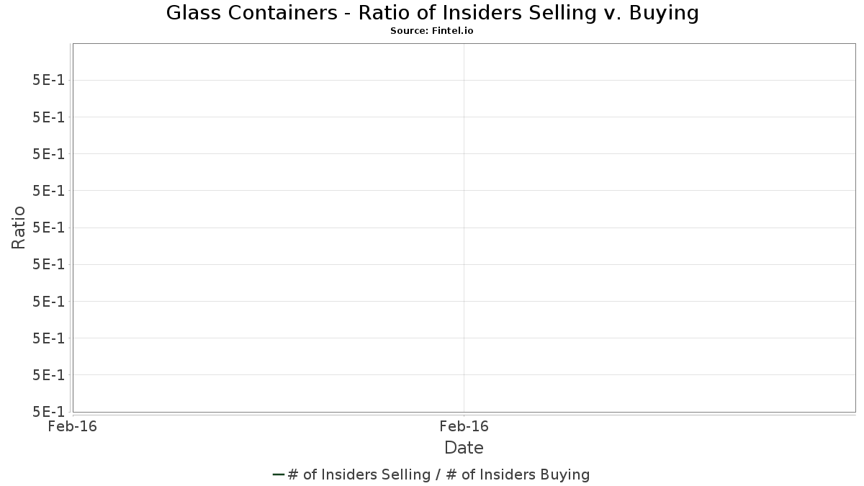Click the middle 'Feb-16' x-axis label
Image resolution: width=864 pixels, height=486 pixels.
pyautogui.click(x=464, y=426)
